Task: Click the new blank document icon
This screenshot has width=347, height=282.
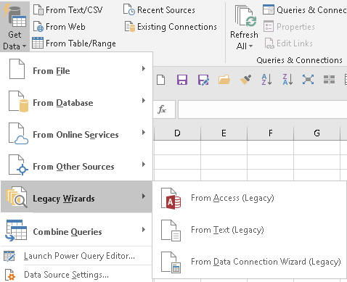Action: [161, 80]
